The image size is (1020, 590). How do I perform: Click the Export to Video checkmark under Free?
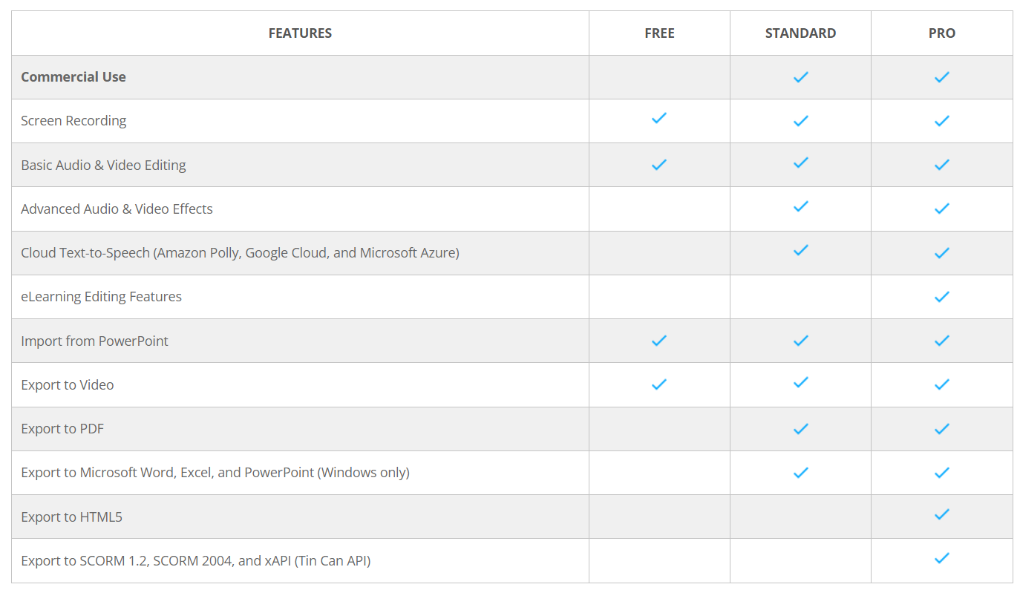(658, 384)
